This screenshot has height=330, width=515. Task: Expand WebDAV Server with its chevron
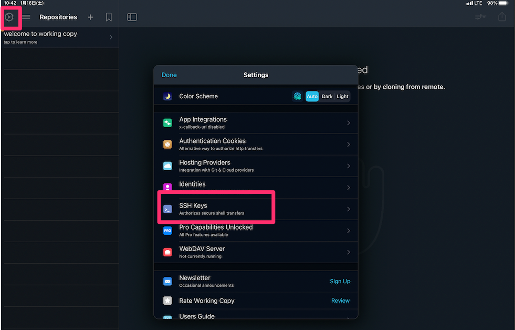349,252
